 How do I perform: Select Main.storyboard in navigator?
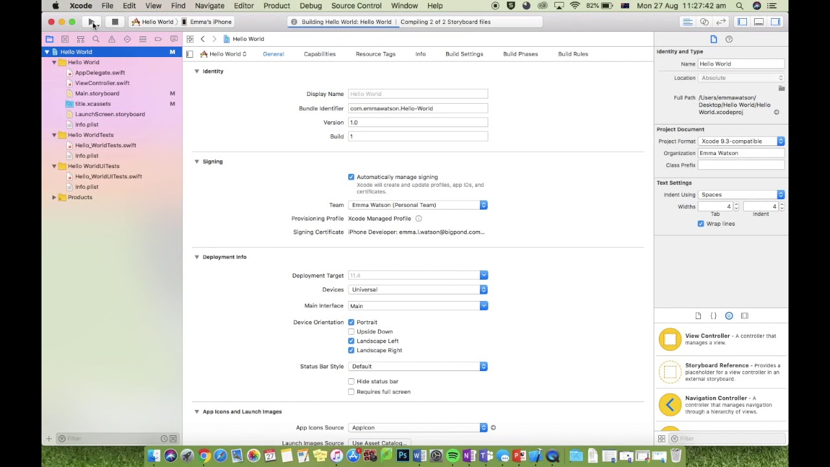[97, 93]
